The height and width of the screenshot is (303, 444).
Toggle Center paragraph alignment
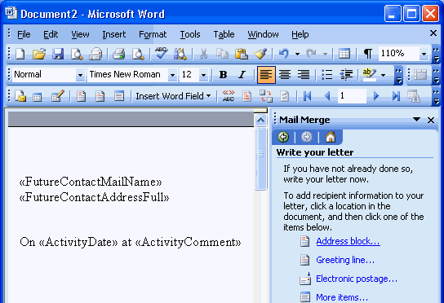(285, 75)
